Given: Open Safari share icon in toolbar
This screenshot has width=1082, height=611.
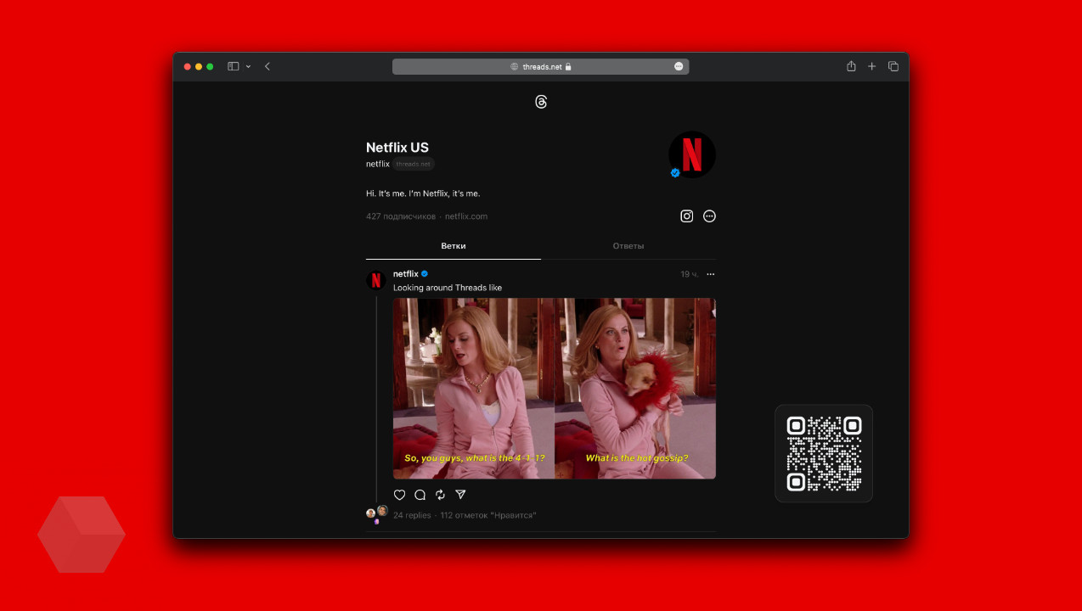Looking at the screenshot, I should 850,66.
